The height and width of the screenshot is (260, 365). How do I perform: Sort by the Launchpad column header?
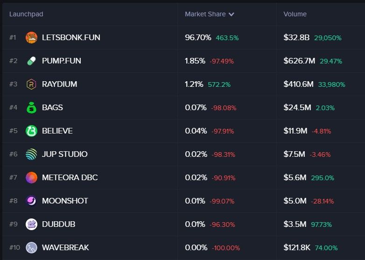click(x=26, y=14)
